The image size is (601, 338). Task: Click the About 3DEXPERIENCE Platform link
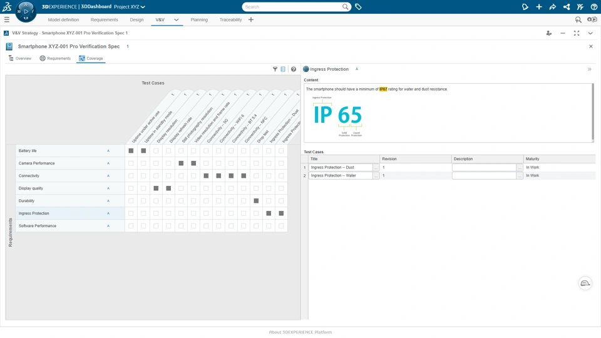point(300,332)
